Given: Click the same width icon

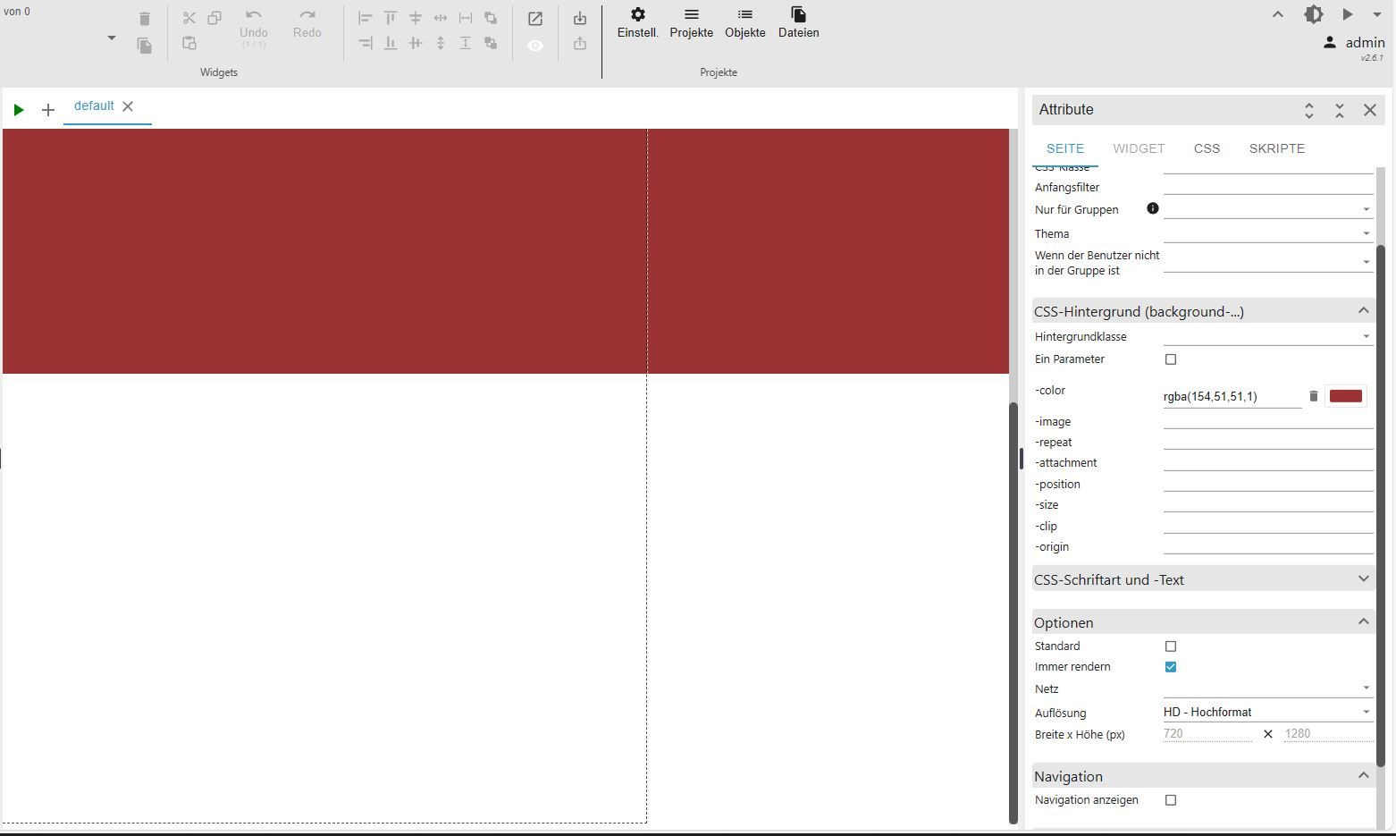Looking at the screenshot, I should pos(466,18).
